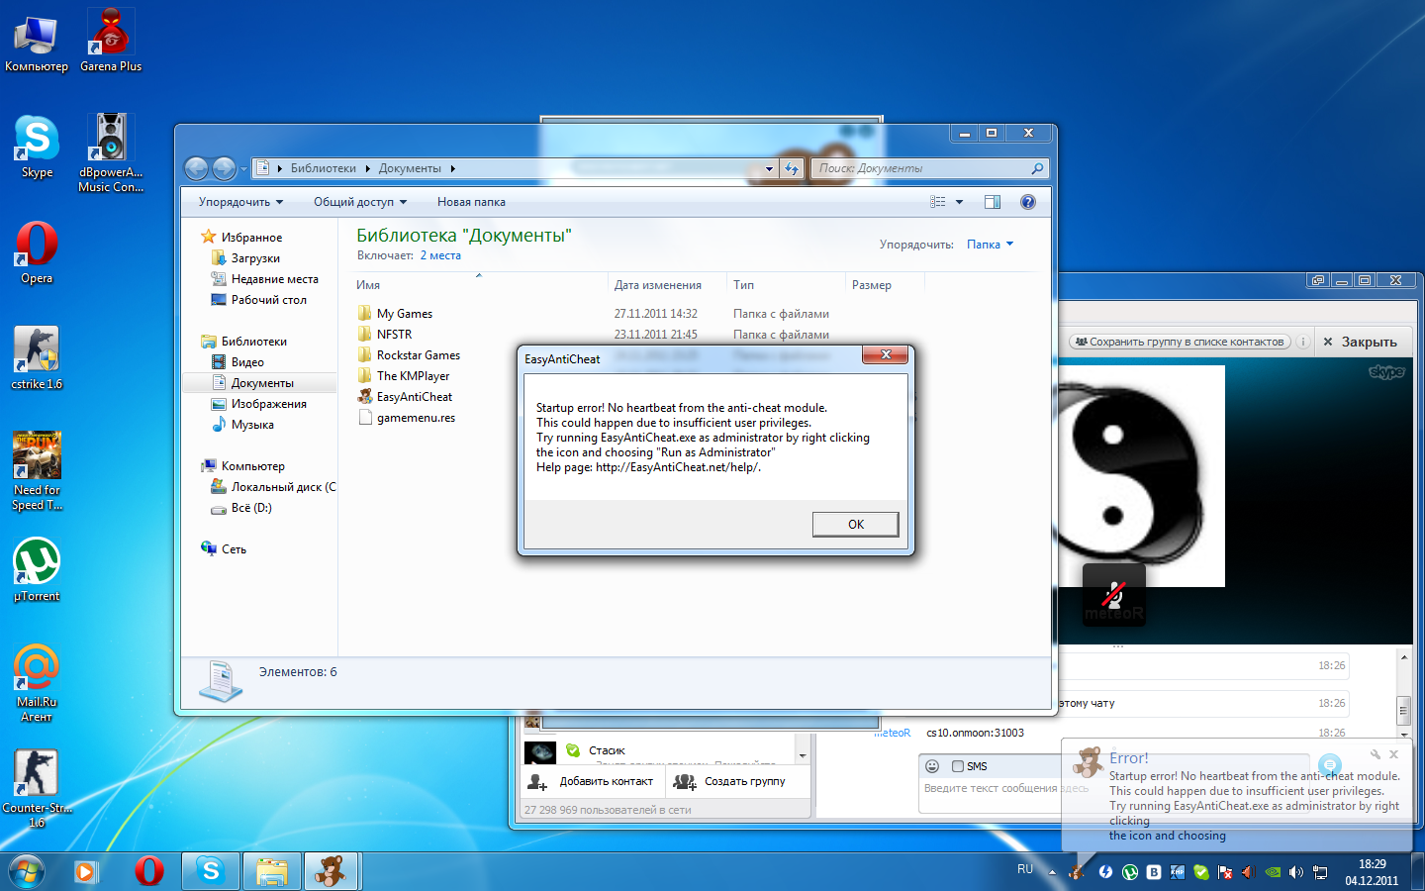Expand the Папка arrange-by dropdown
Screen dimensions: 1425x891
coord(991,245)
